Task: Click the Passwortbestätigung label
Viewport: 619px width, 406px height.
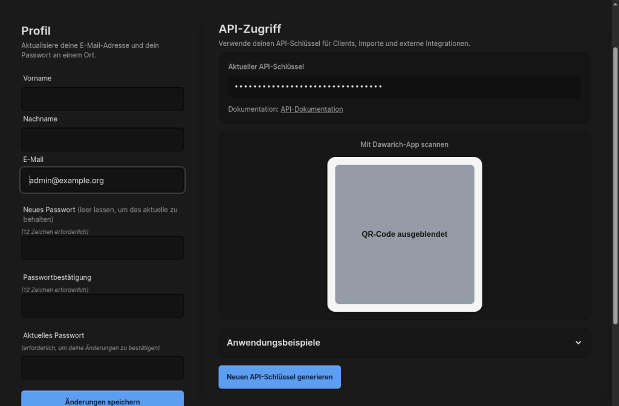Action: coord(57,277)
